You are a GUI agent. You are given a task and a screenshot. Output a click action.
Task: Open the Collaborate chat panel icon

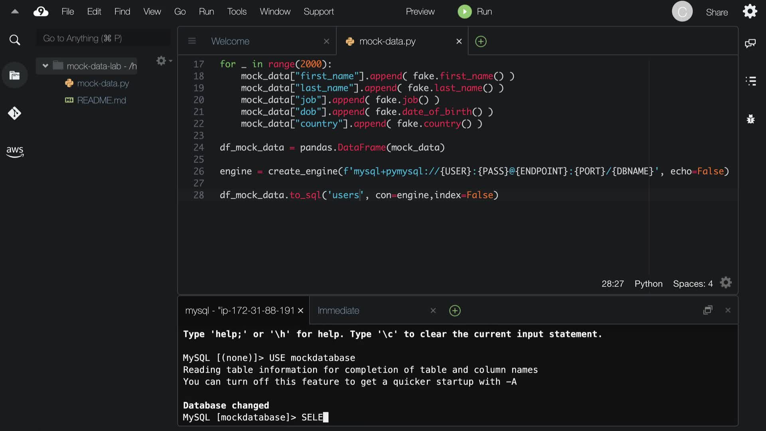point(750,43)
